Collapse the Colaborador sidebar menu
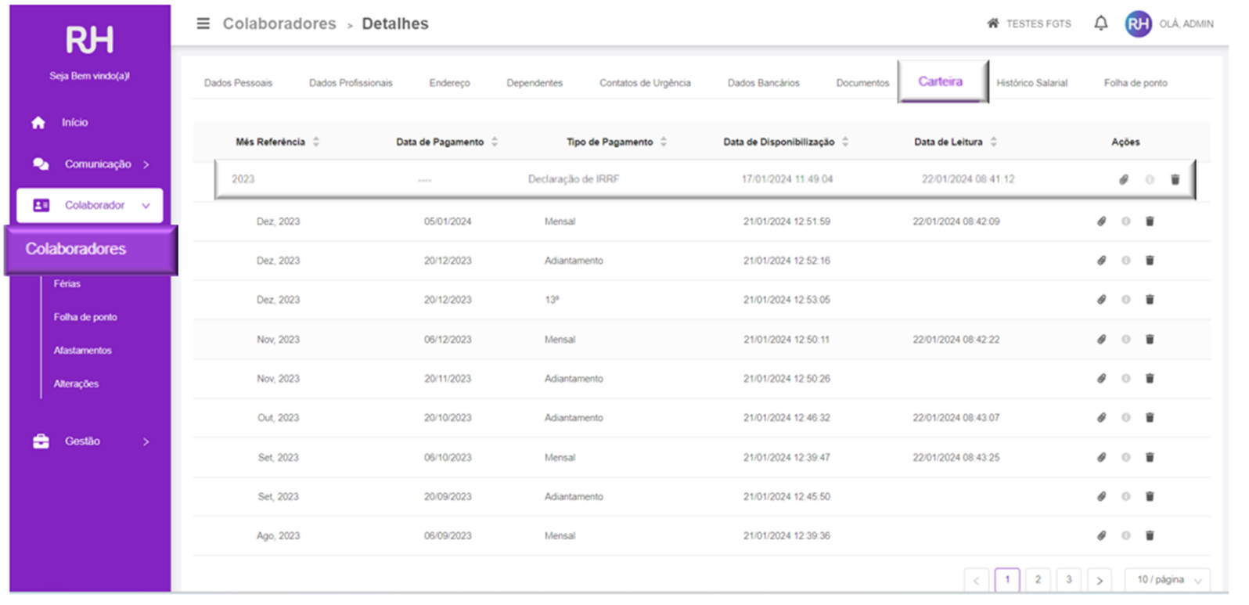The width and height of the screenshot is (1249, 605). click(90, 205)
